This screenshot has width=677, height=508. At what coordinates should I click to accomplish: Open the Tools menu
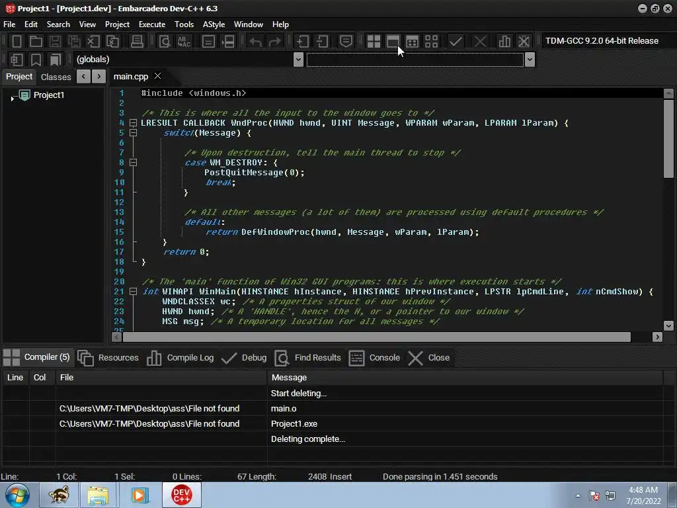(184, 24)
